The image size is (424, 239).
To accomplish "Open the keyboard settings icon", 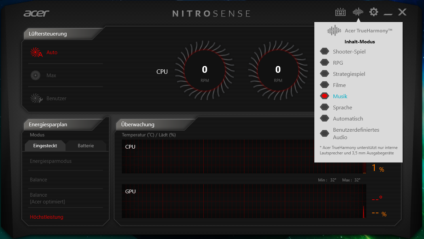I will (340, 13).
